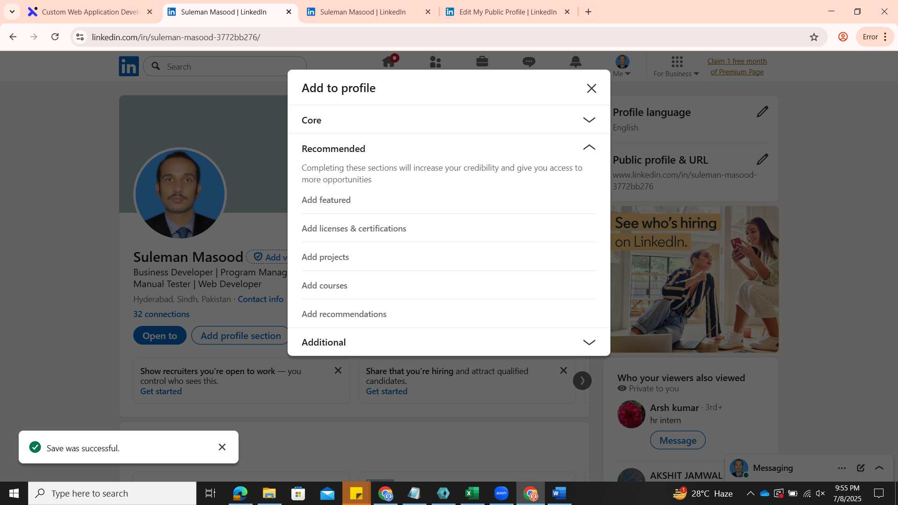Claim 1 free month of Premium link
The width and height of the screenshot is (898, 505).
coord(737,66)
